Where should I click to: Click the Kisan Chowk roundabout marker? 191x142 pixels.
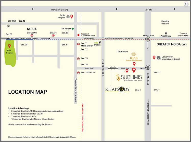coord(148,39)
